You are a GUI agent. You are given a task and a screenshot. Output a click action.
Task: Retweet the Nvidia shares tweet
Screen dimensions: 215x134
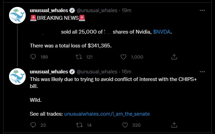tap(79, 57)
